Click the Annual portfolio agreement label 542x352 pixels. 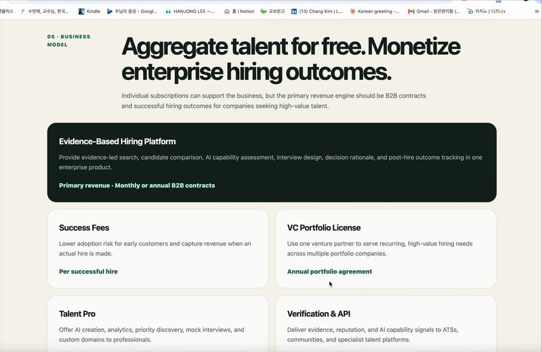329,271
